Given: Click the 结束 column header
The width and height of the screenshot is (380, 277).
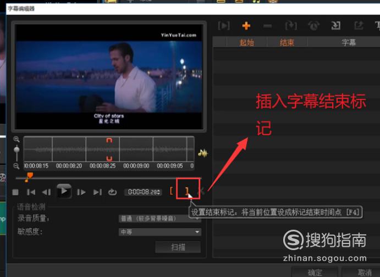Looking at the screenshot, I should pos(287,43).
